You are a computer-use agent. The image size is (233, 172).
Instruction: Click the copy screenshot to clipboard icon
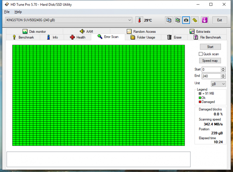[177, 20]
